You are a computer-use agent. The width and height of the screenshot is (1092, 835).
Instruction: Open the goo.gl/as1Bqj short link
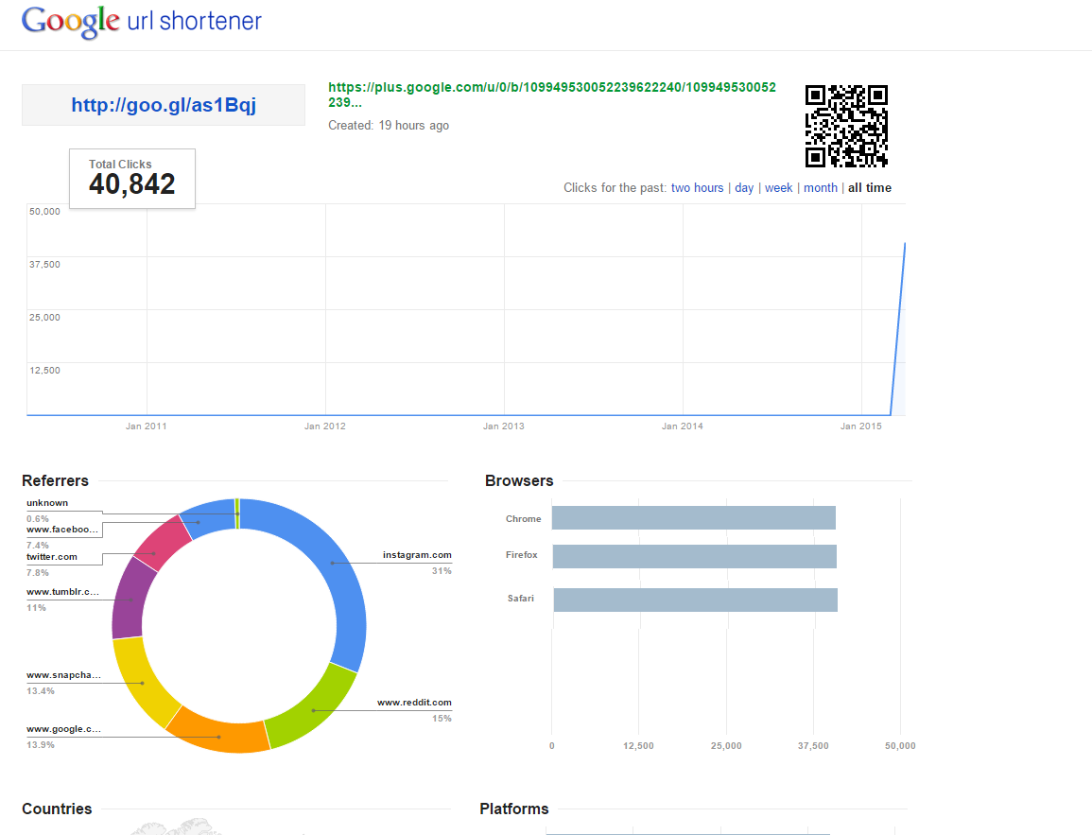164,105
